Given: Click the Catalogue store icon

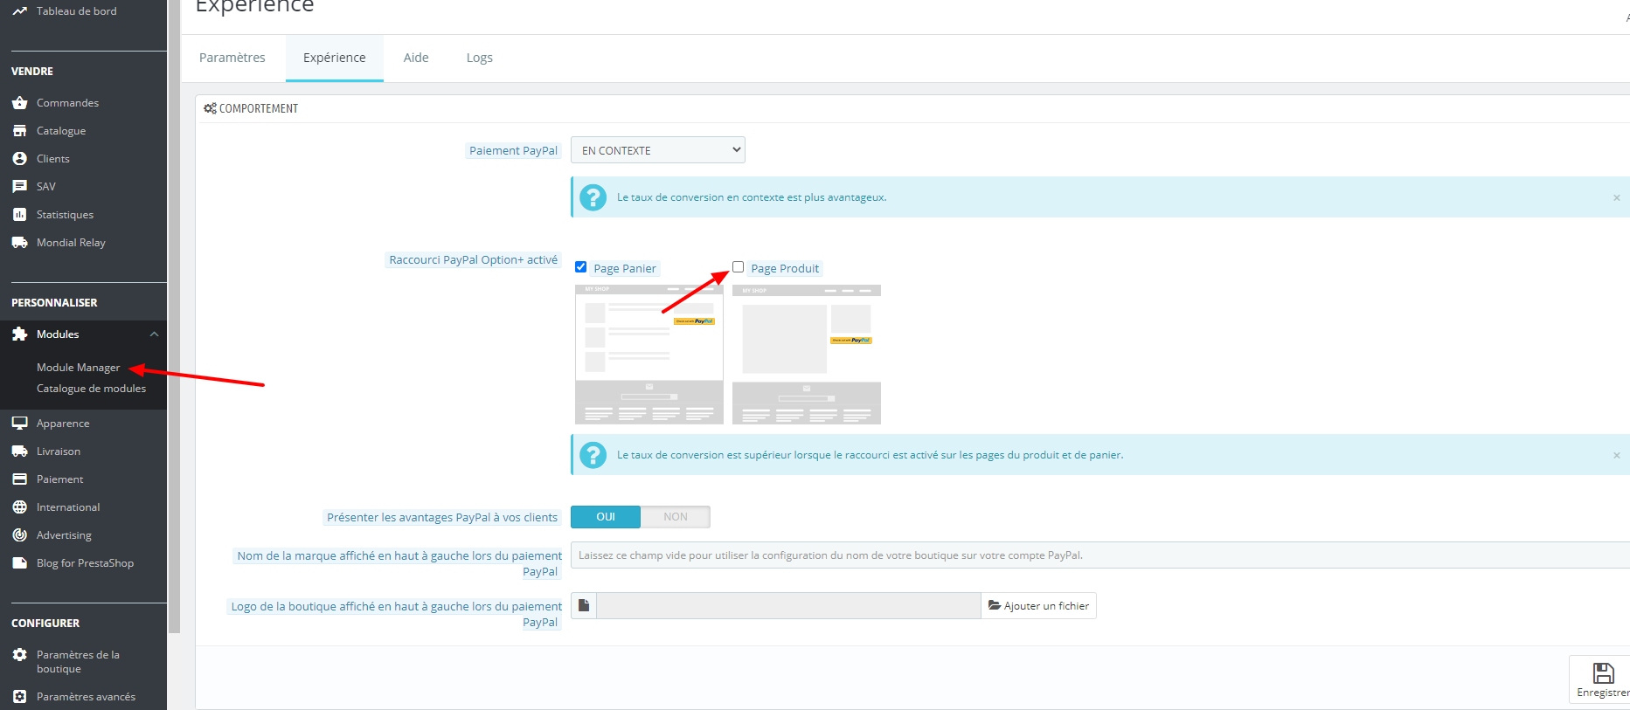Looking at the screenshot, I should 19,131.
